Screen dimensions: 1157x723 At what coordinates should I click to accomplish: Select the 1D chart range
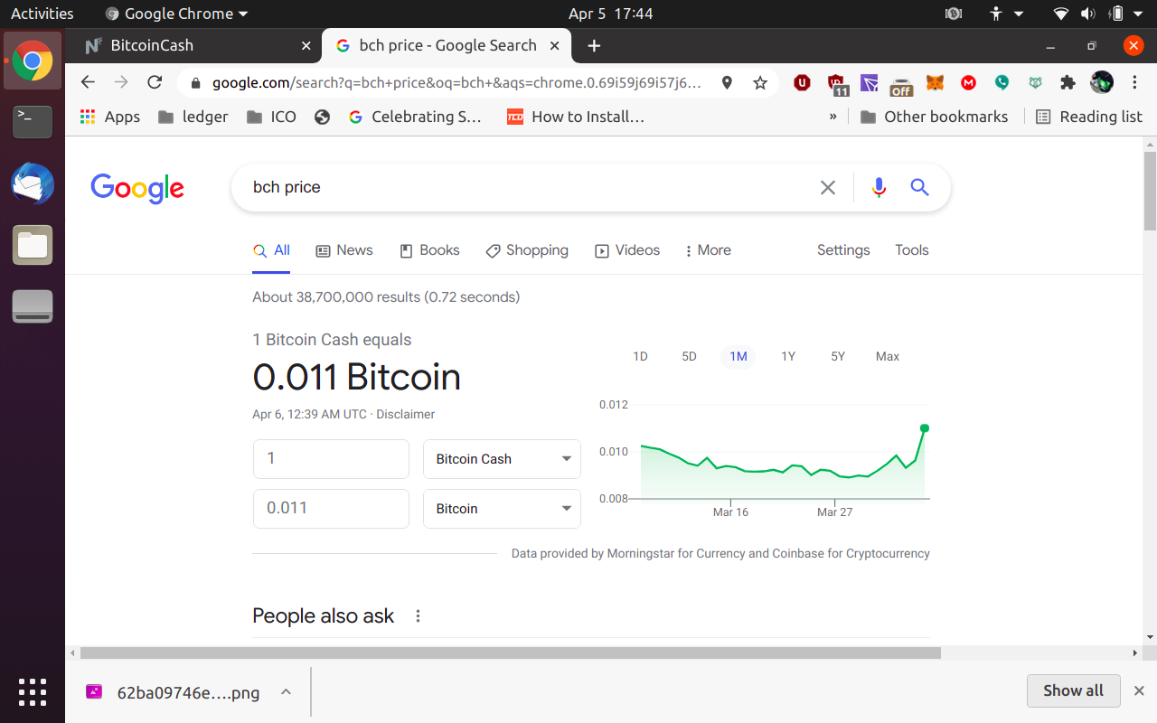click(x=640, y=356)
